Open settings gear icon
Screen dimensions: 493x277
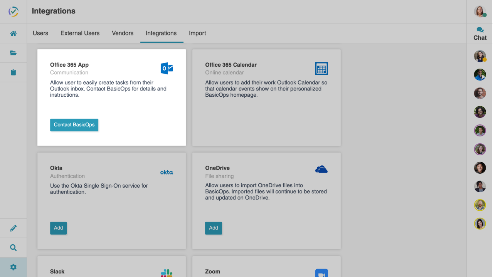[x=13, y=267]
